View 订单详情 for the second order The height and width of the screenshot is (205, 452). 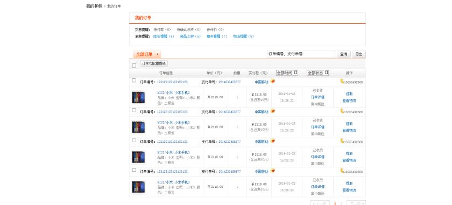[317, 127]
